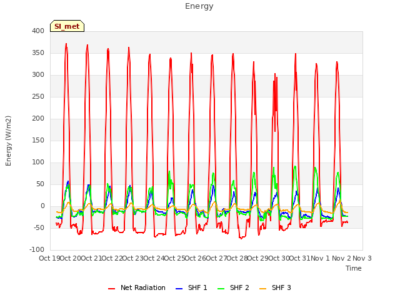Click the Energy (W/m2) y-axis label
Viewport: 400px width, 300px height.
click(x=8, y=141)
